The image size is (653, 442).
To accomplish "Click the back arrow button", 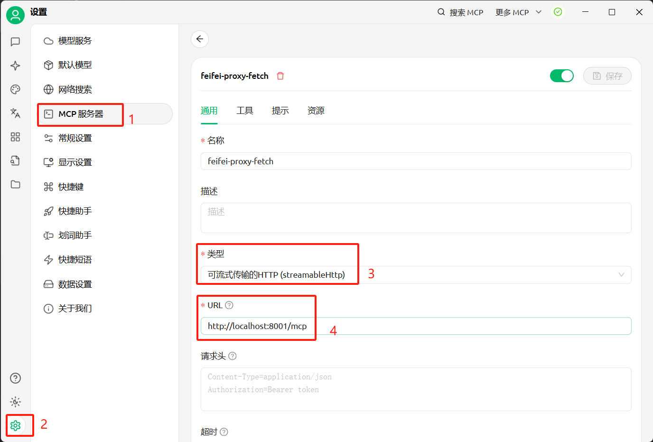I will tap(200, 39).
